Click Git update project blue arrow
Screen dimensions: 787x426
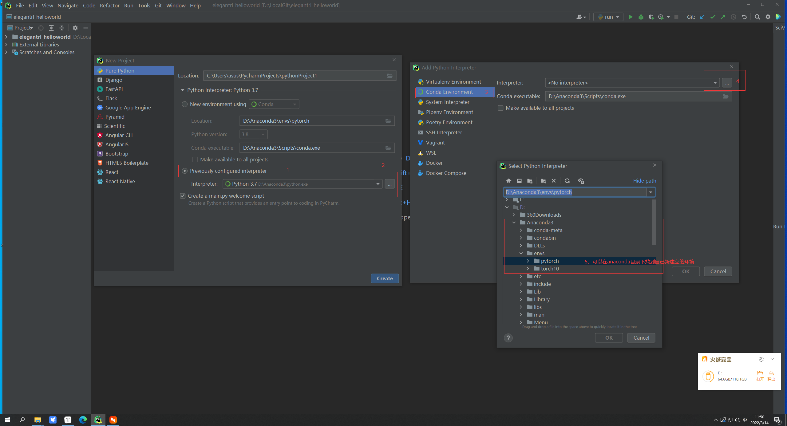pyautogui.click(x=702, y=17)
